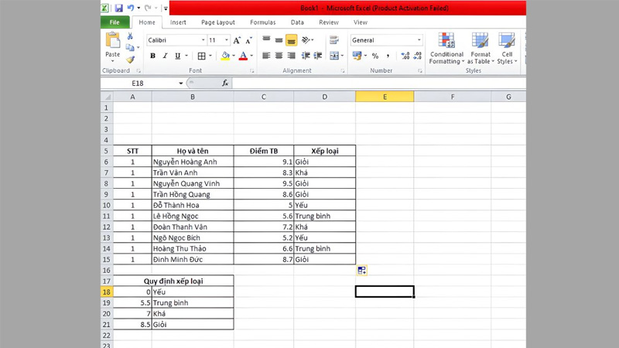Toggle Underline formatting

click(178, 56)
